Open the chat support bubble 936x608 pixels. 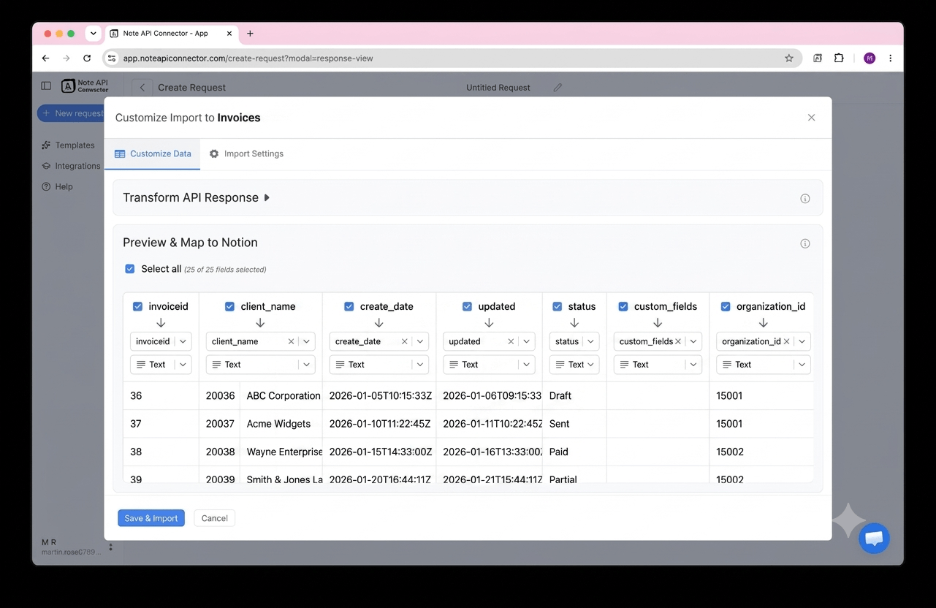(874, 539)
